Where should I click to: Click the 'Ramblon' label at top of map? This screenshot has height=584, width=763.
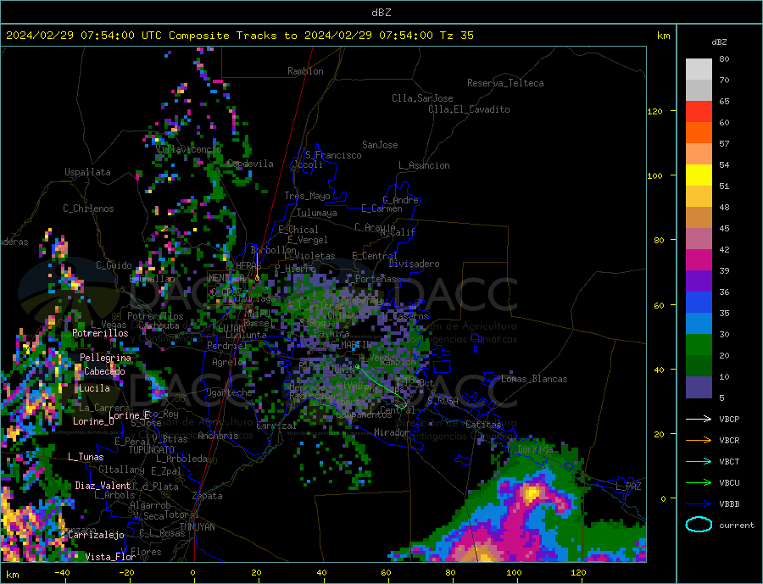coord(305,71)
